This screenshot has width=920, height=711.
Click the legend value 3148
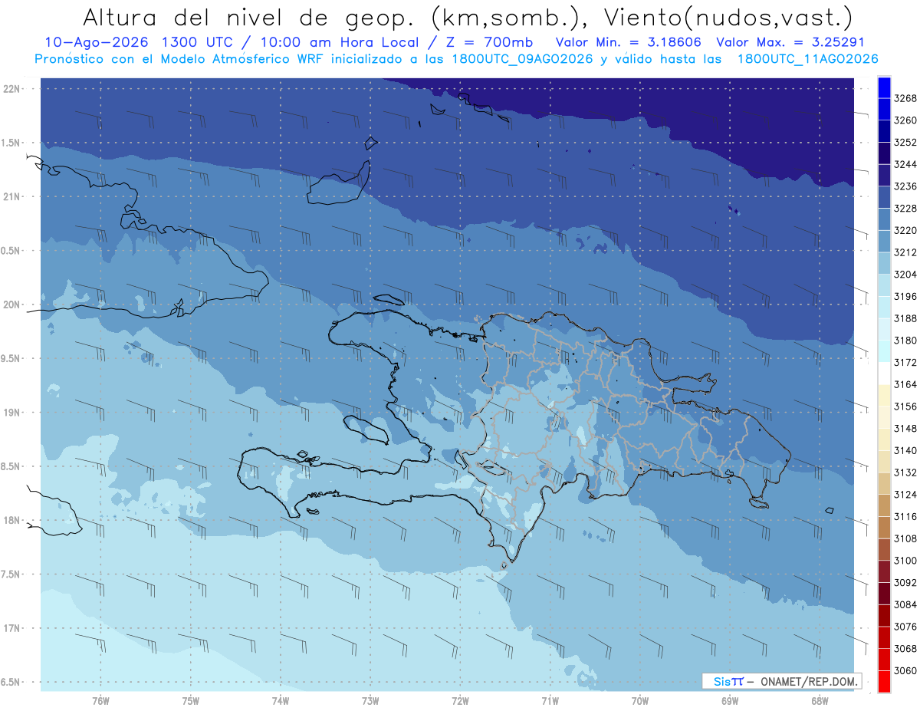coord(905,429)
